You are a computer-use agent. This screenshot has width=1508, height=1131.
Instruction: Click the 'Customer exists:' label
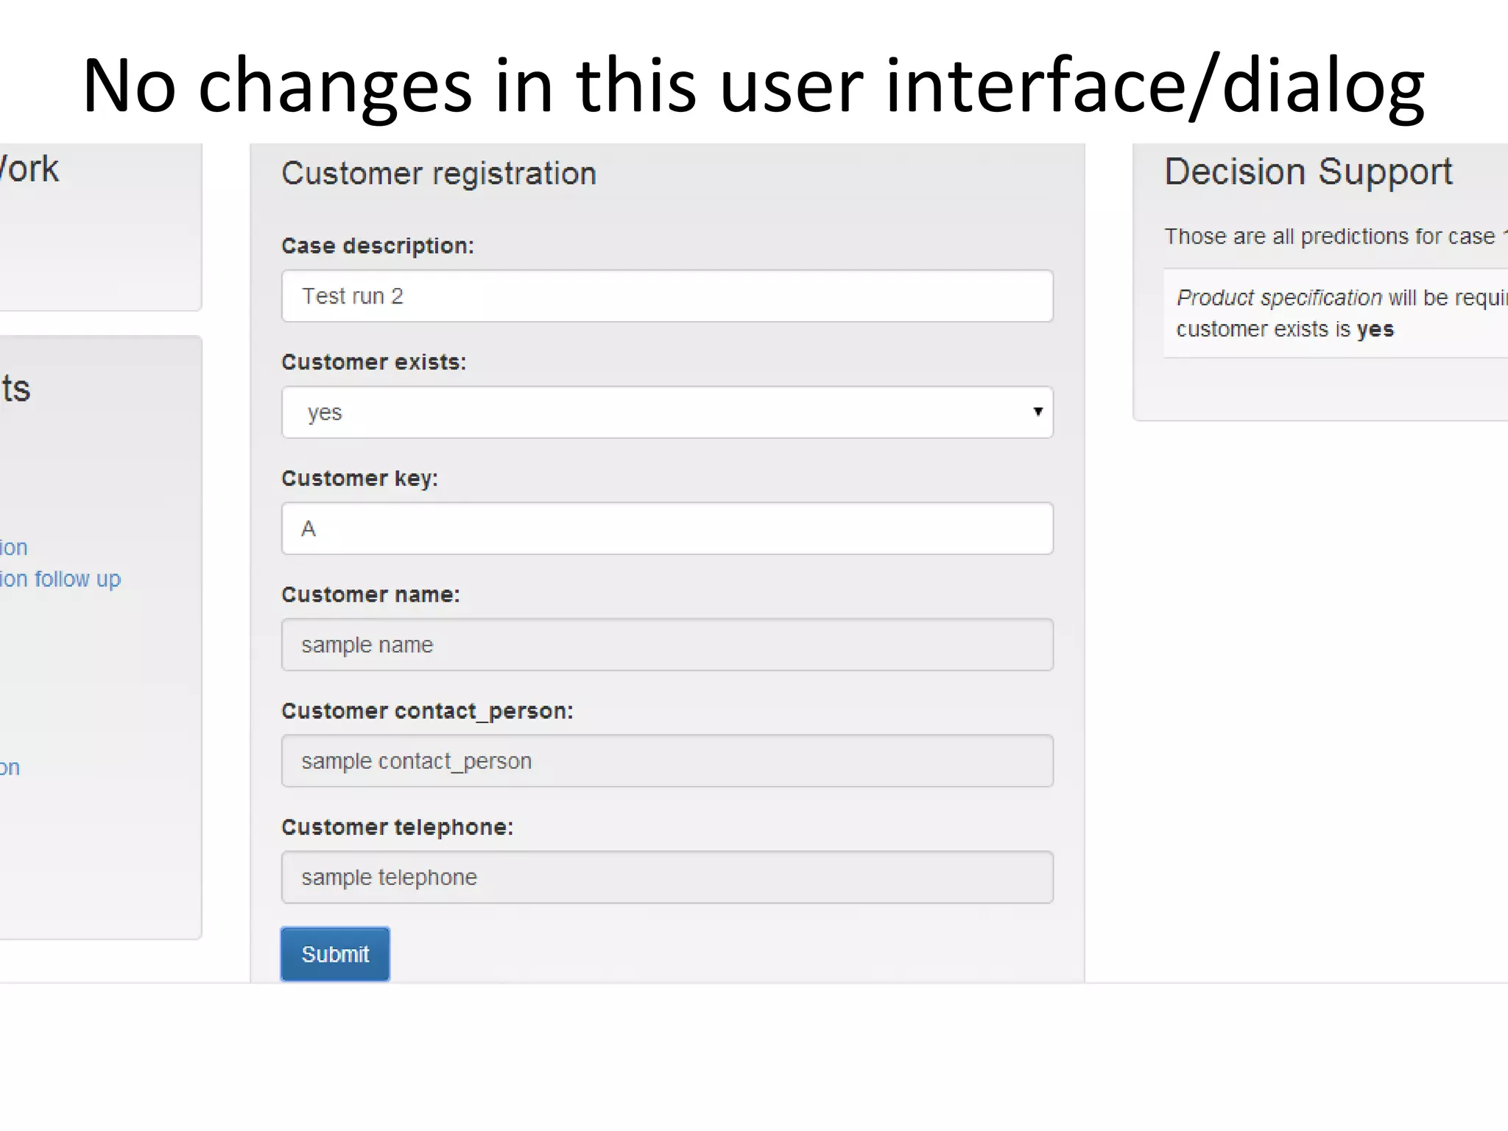pyautogui.click(x=373, y=362)
